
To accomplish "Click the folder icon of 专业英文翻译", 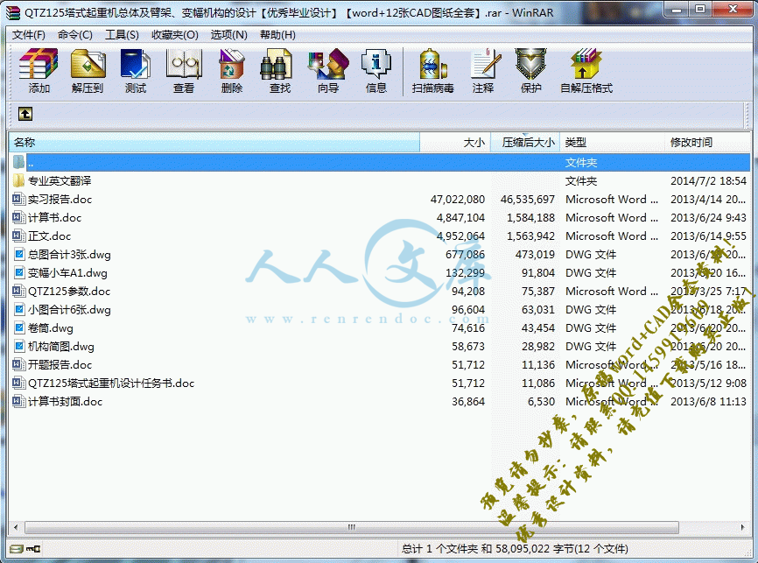I will pos(18,181).
